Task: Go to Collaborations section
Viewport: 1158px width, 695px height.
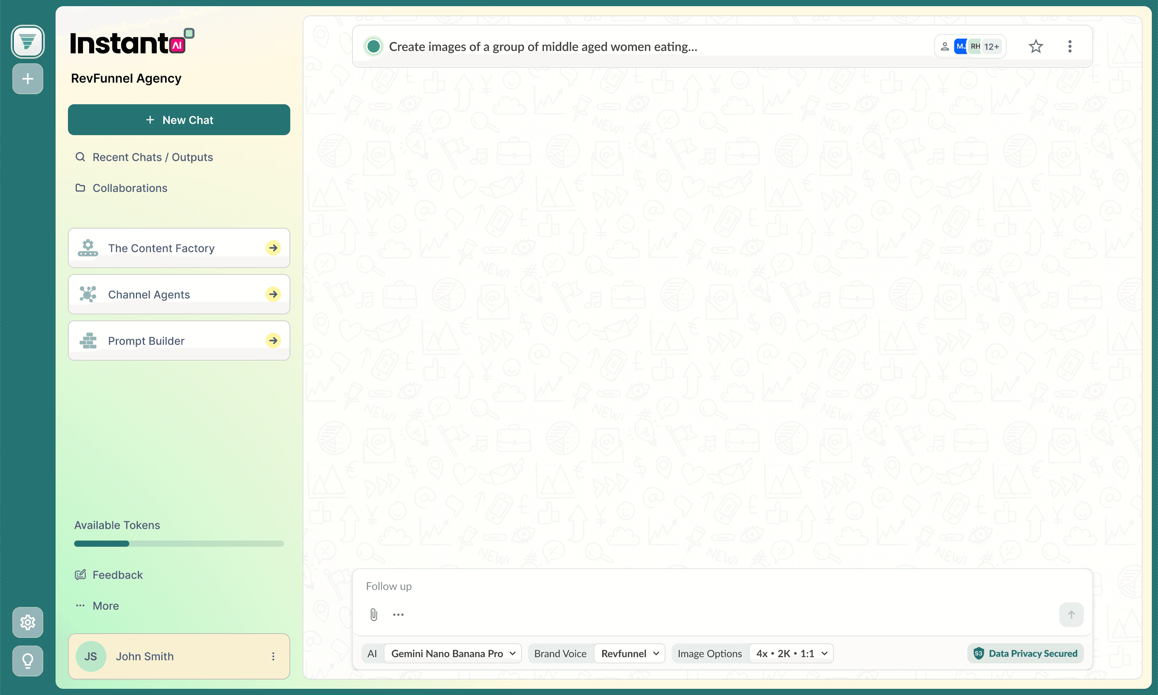Action: [x=130, y=188]
